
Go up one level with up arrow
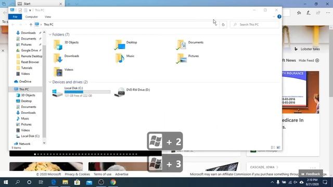[x=31, y=24]
